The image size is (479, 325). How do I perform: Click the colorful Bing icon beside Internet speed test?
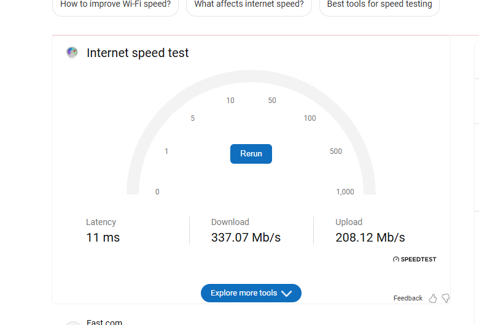72,53
